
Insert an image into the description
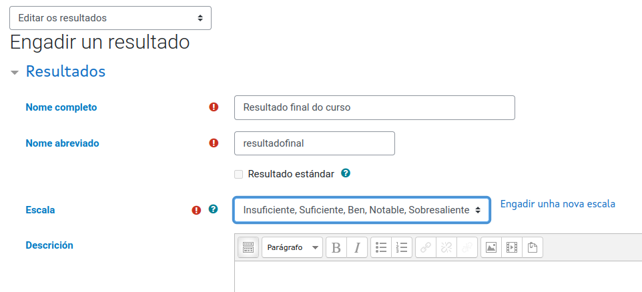click(x=491, y=247)
